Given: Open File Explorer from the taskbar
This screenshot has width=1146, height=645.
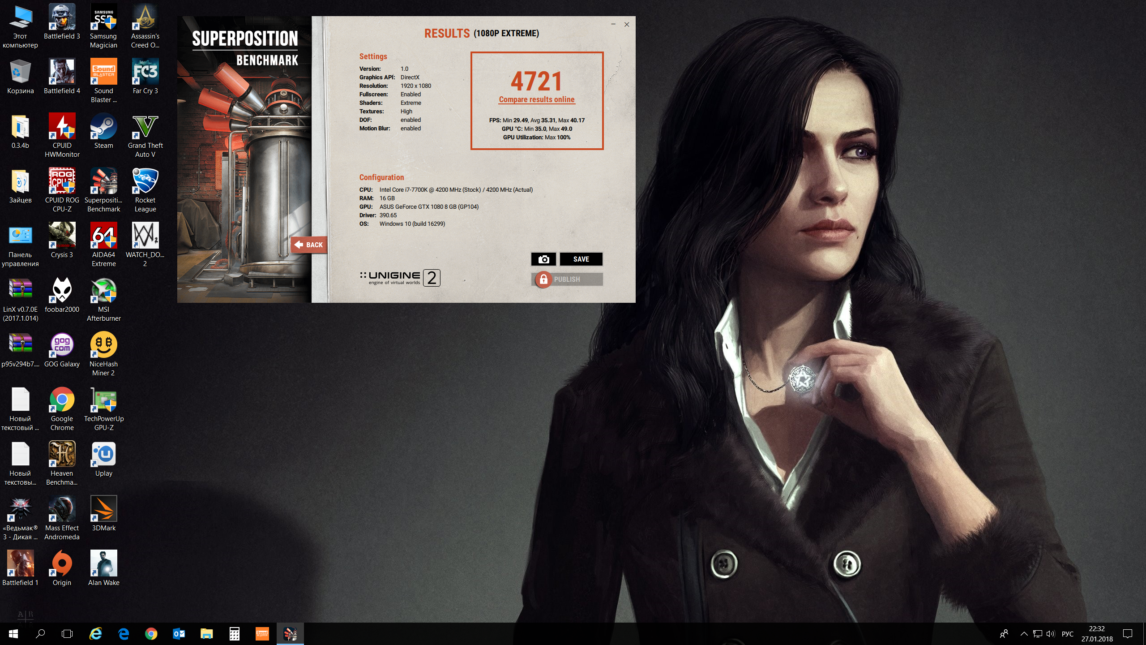Looking at the screenshot, I should pyautogui.click(x=206, y=633).
